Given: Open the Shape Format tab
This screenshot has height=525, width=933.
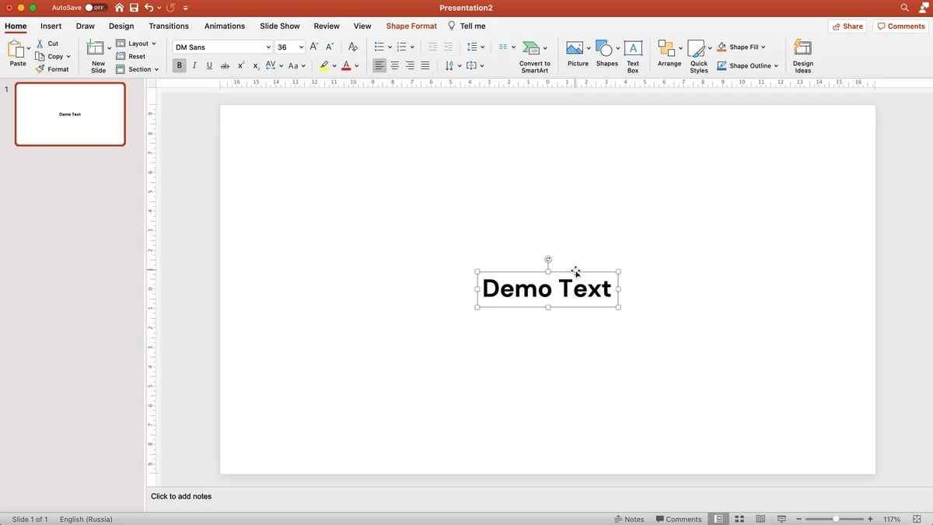Looking at the screenshot, I should pos(411,26).
